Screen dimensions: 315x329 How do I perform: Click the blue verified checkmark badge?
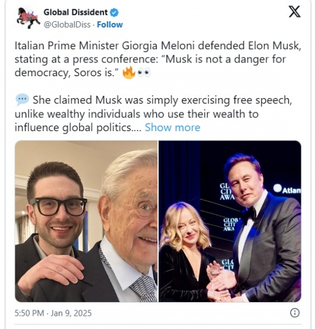coord(114,13)
